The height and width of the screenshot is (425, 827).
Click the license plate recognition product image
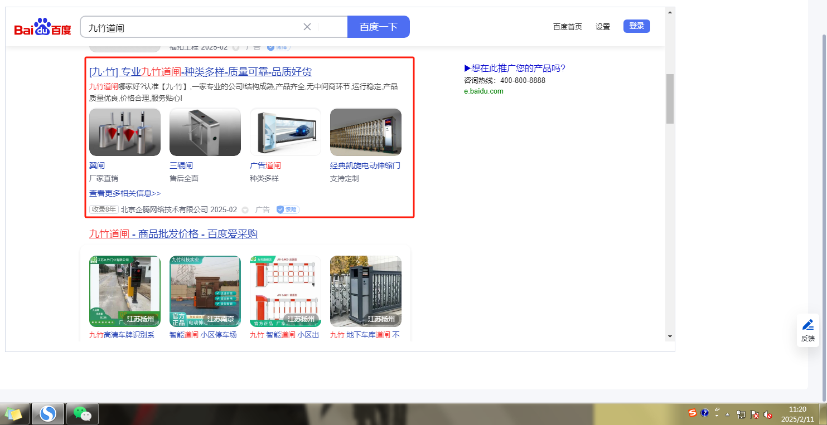coord(125,291)
